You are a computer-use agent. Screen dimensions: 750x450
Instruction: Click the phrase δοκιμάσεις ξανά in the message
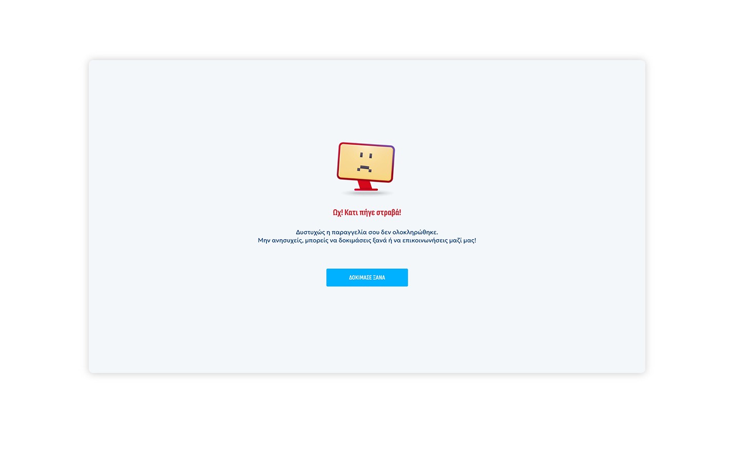[362, 240]
